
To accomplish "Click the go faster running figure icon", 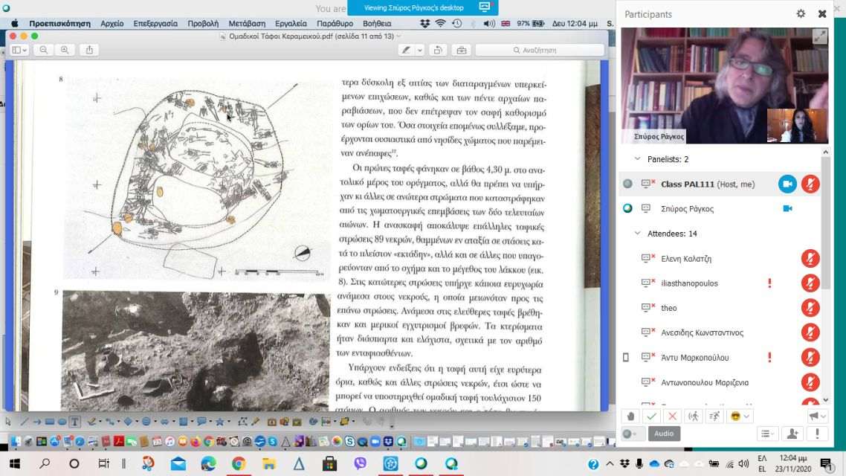I will click(715, 416).
